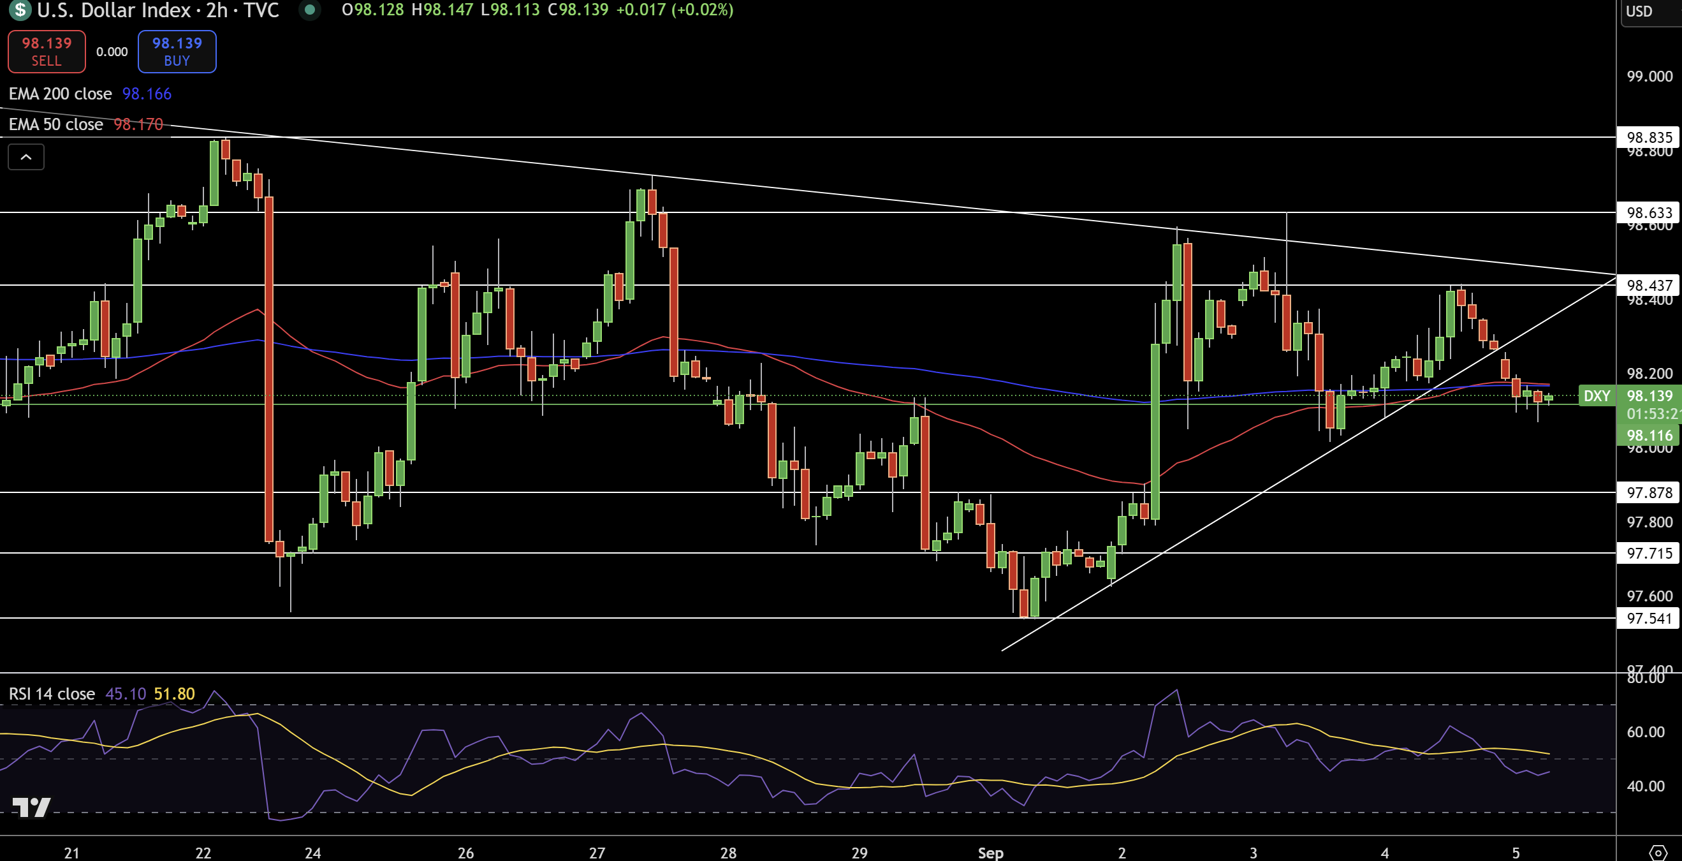Click the dollar sign symbol logo

tap(20, 9)
